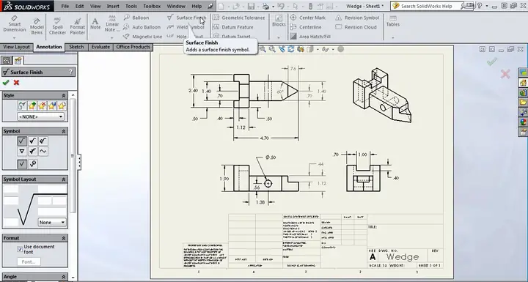The height and width of the screenshot is (282, 528).
Task: Click the Delete a Style icon
Action: [42, 106]
